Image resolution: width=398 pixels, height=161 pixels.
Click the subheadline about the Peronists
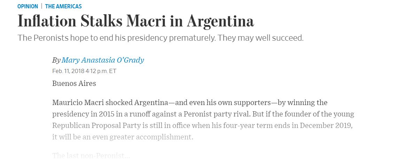[x=161, y=38]
